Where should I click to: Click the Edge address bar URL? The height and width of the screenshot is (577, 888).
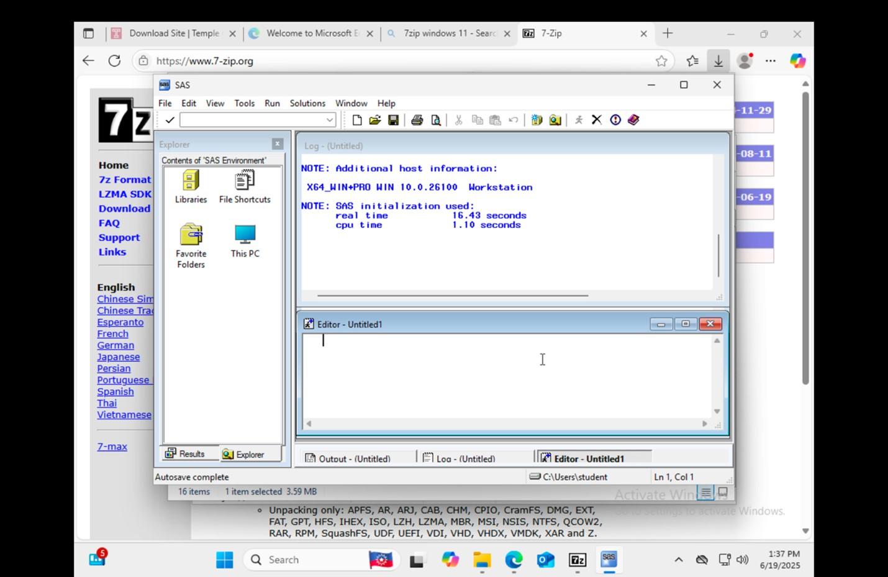(205, 61)
